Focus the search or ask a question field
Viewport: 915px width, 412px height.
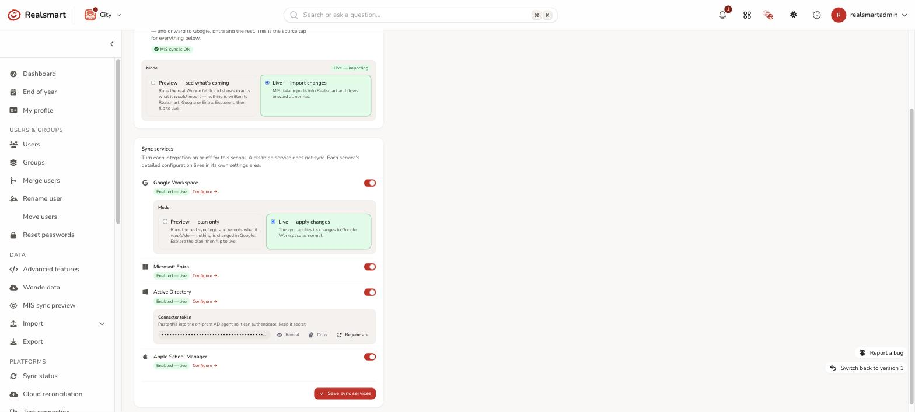[x=421, y=15]
